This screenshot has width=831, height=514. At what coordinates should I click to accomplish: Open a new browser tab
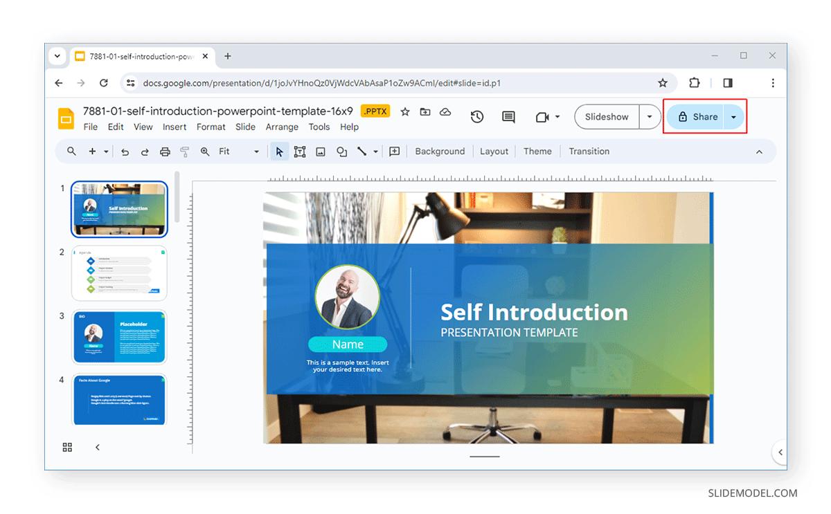228,56
